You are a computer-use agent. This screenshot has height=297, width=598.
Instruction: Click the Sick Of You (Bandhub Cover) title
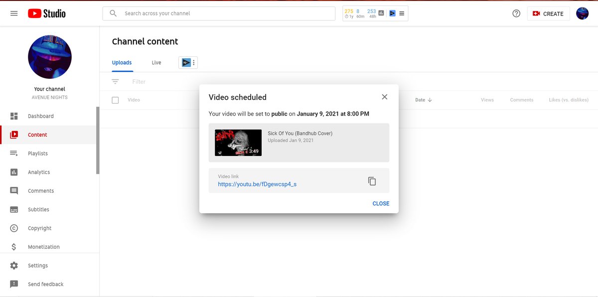coord(300,134)
